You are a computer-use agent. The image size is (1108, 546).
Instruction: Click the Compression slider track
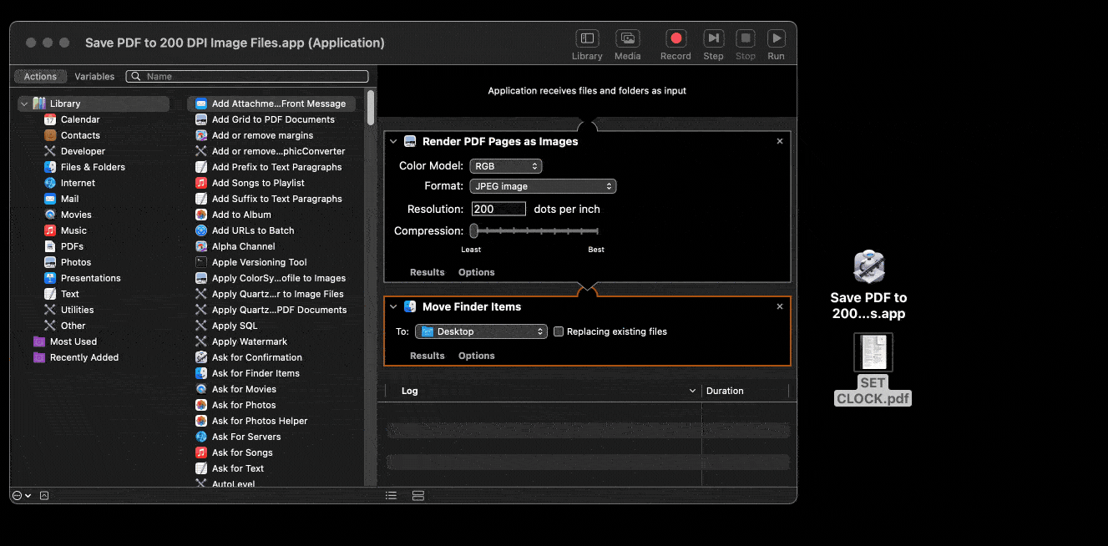535,231
